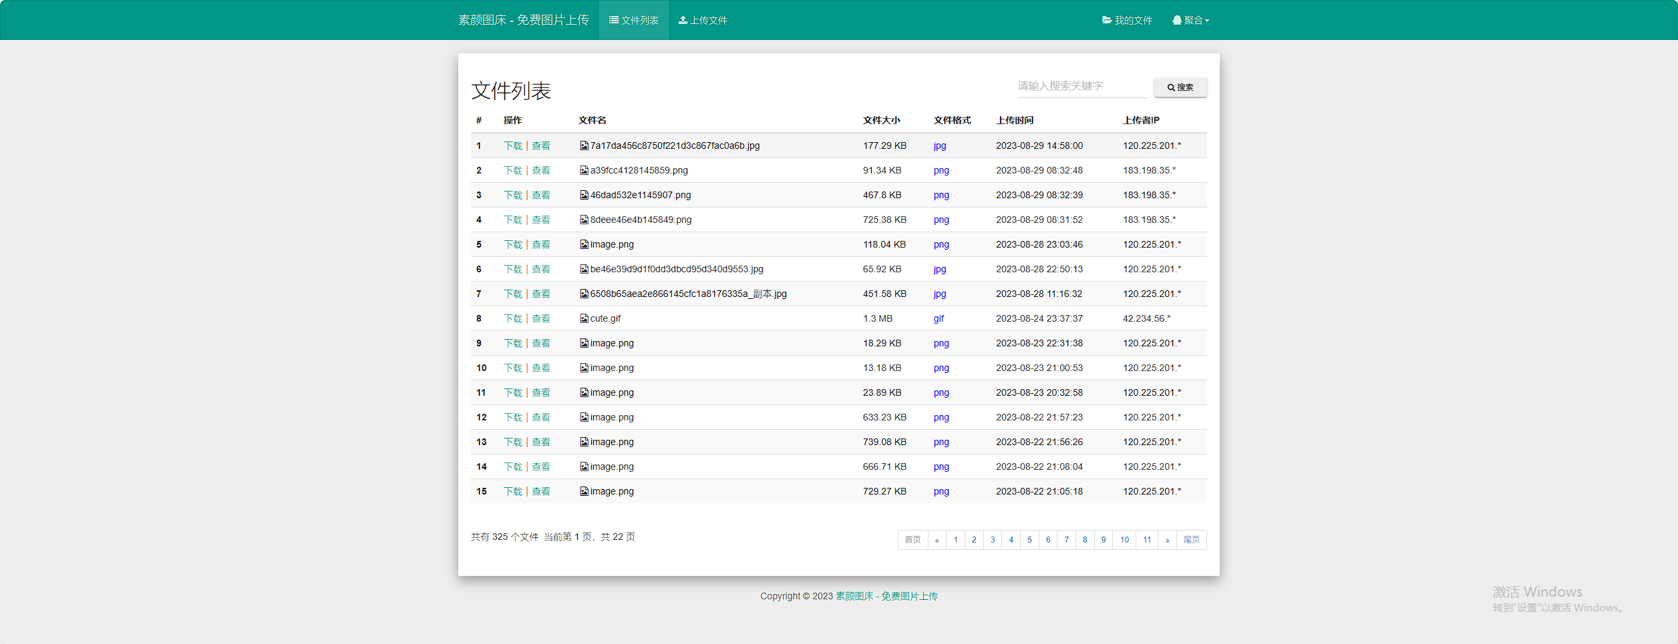Click the file icon beside 8deee46e4b145849.png

click(584, 220)
